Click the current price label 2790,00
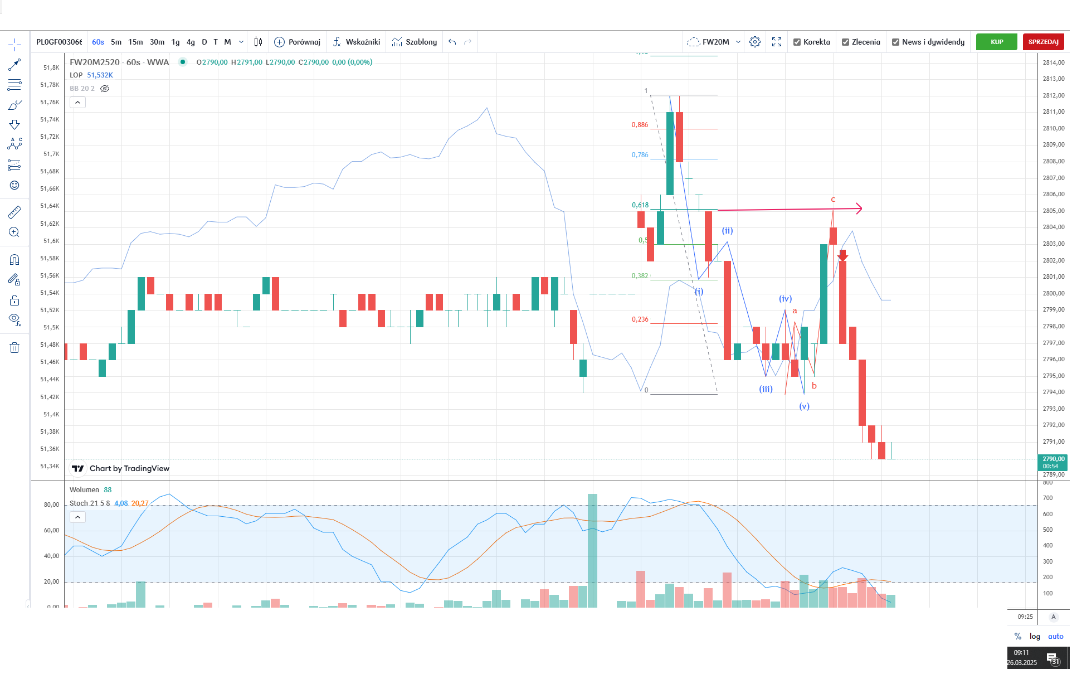Screen dimensions: 1072x679 click(x=1052, y=462)
